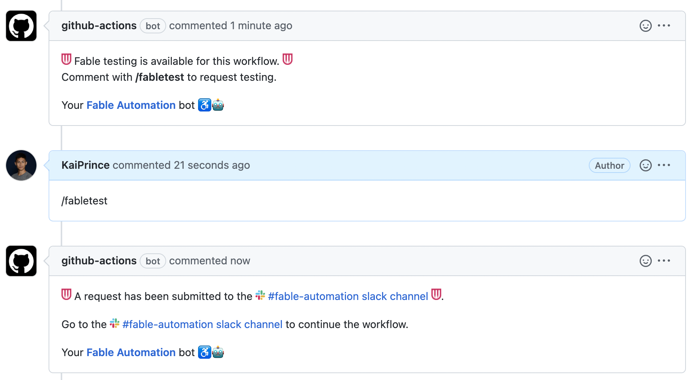The width and height of the screenshot is (692, 380).
Task: Click the github-actions username on the first comment
Action: click(x=99, y=25)
